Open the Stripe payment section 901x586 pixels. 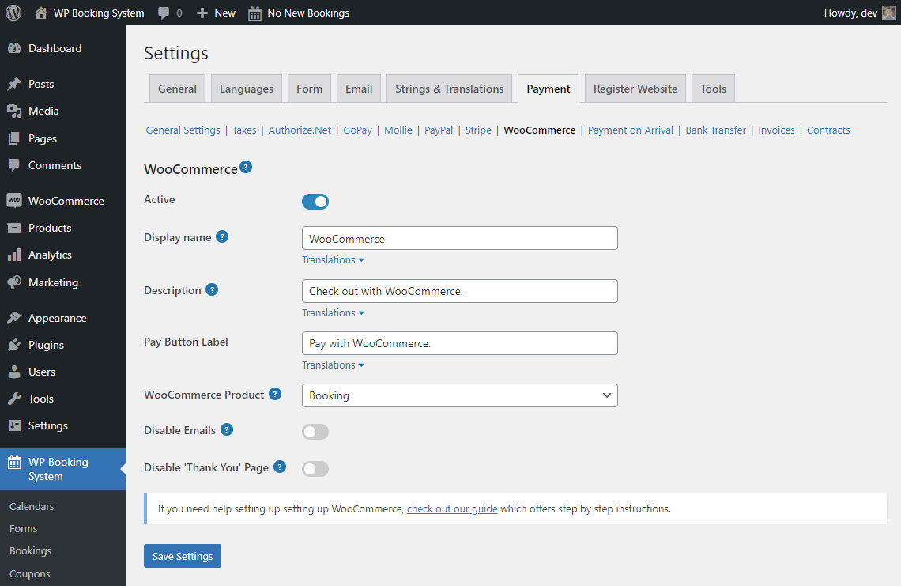pyautogui.click(x=479, y=130)
